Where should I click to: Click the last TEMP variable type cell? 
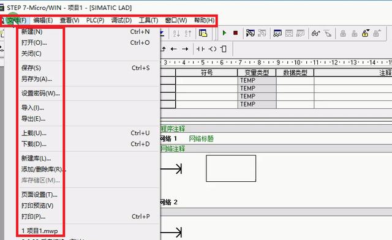point(257,104)
